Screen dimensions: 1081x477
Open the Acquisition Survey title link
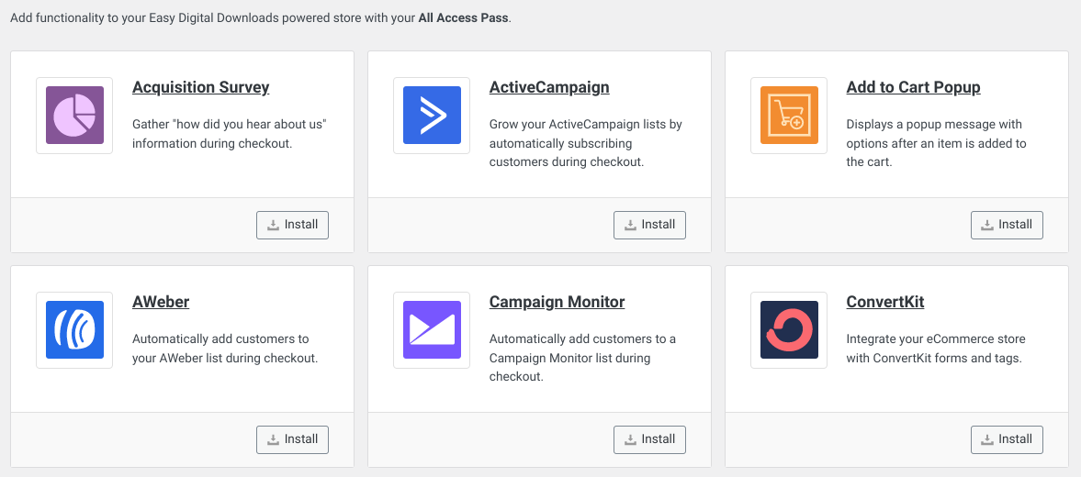tap(201, 88)
